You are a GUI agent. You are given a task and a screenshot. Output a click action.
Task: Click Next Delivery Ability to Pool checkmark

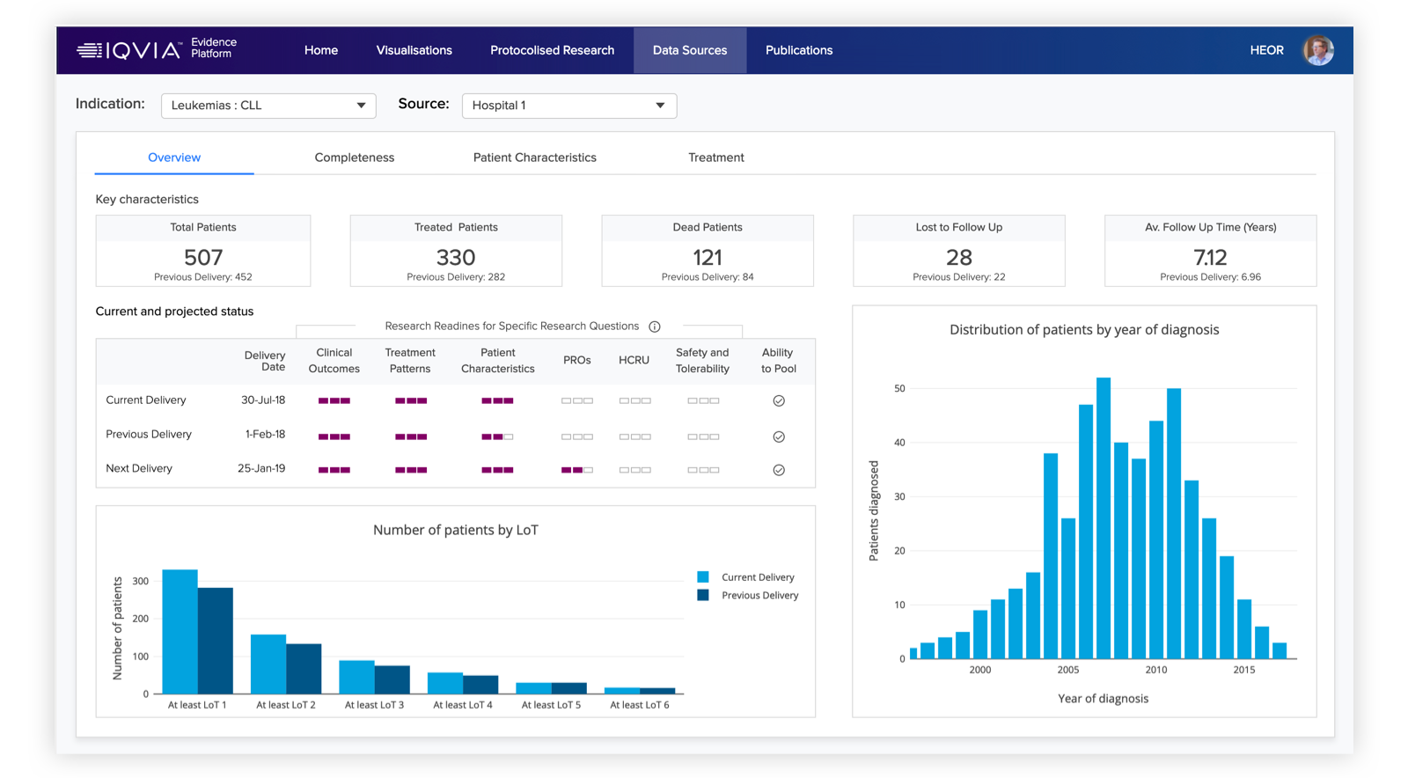[779, 470]
